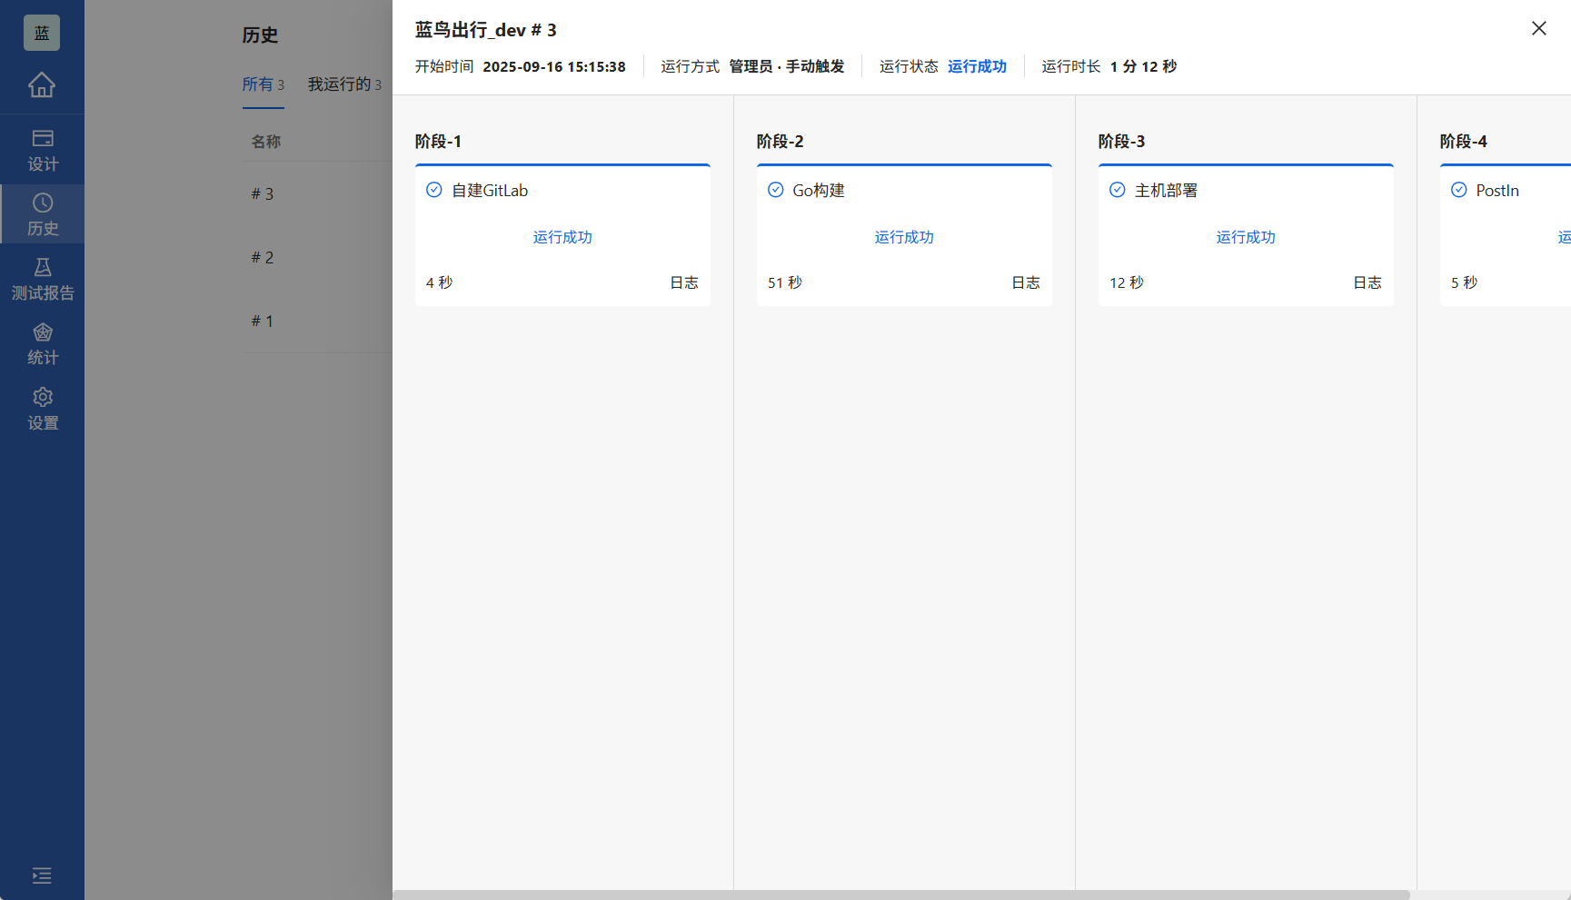
Task: Open the 统计 statistics section
Action: tap(42, 344)
